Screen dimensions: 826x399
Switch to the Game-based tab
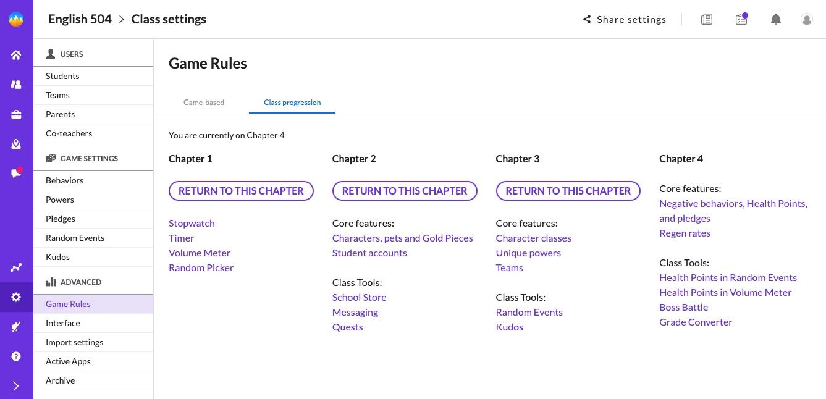[x=204, y=103]
